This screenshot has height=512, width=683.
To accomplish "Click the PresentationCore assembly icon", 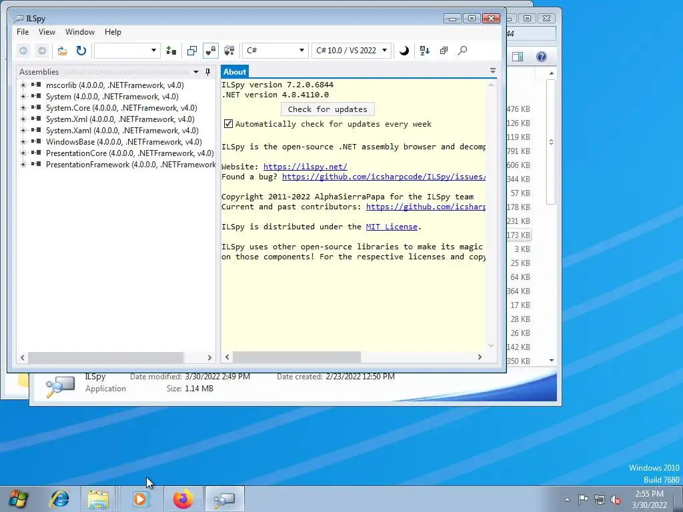I will pos(36,153).
